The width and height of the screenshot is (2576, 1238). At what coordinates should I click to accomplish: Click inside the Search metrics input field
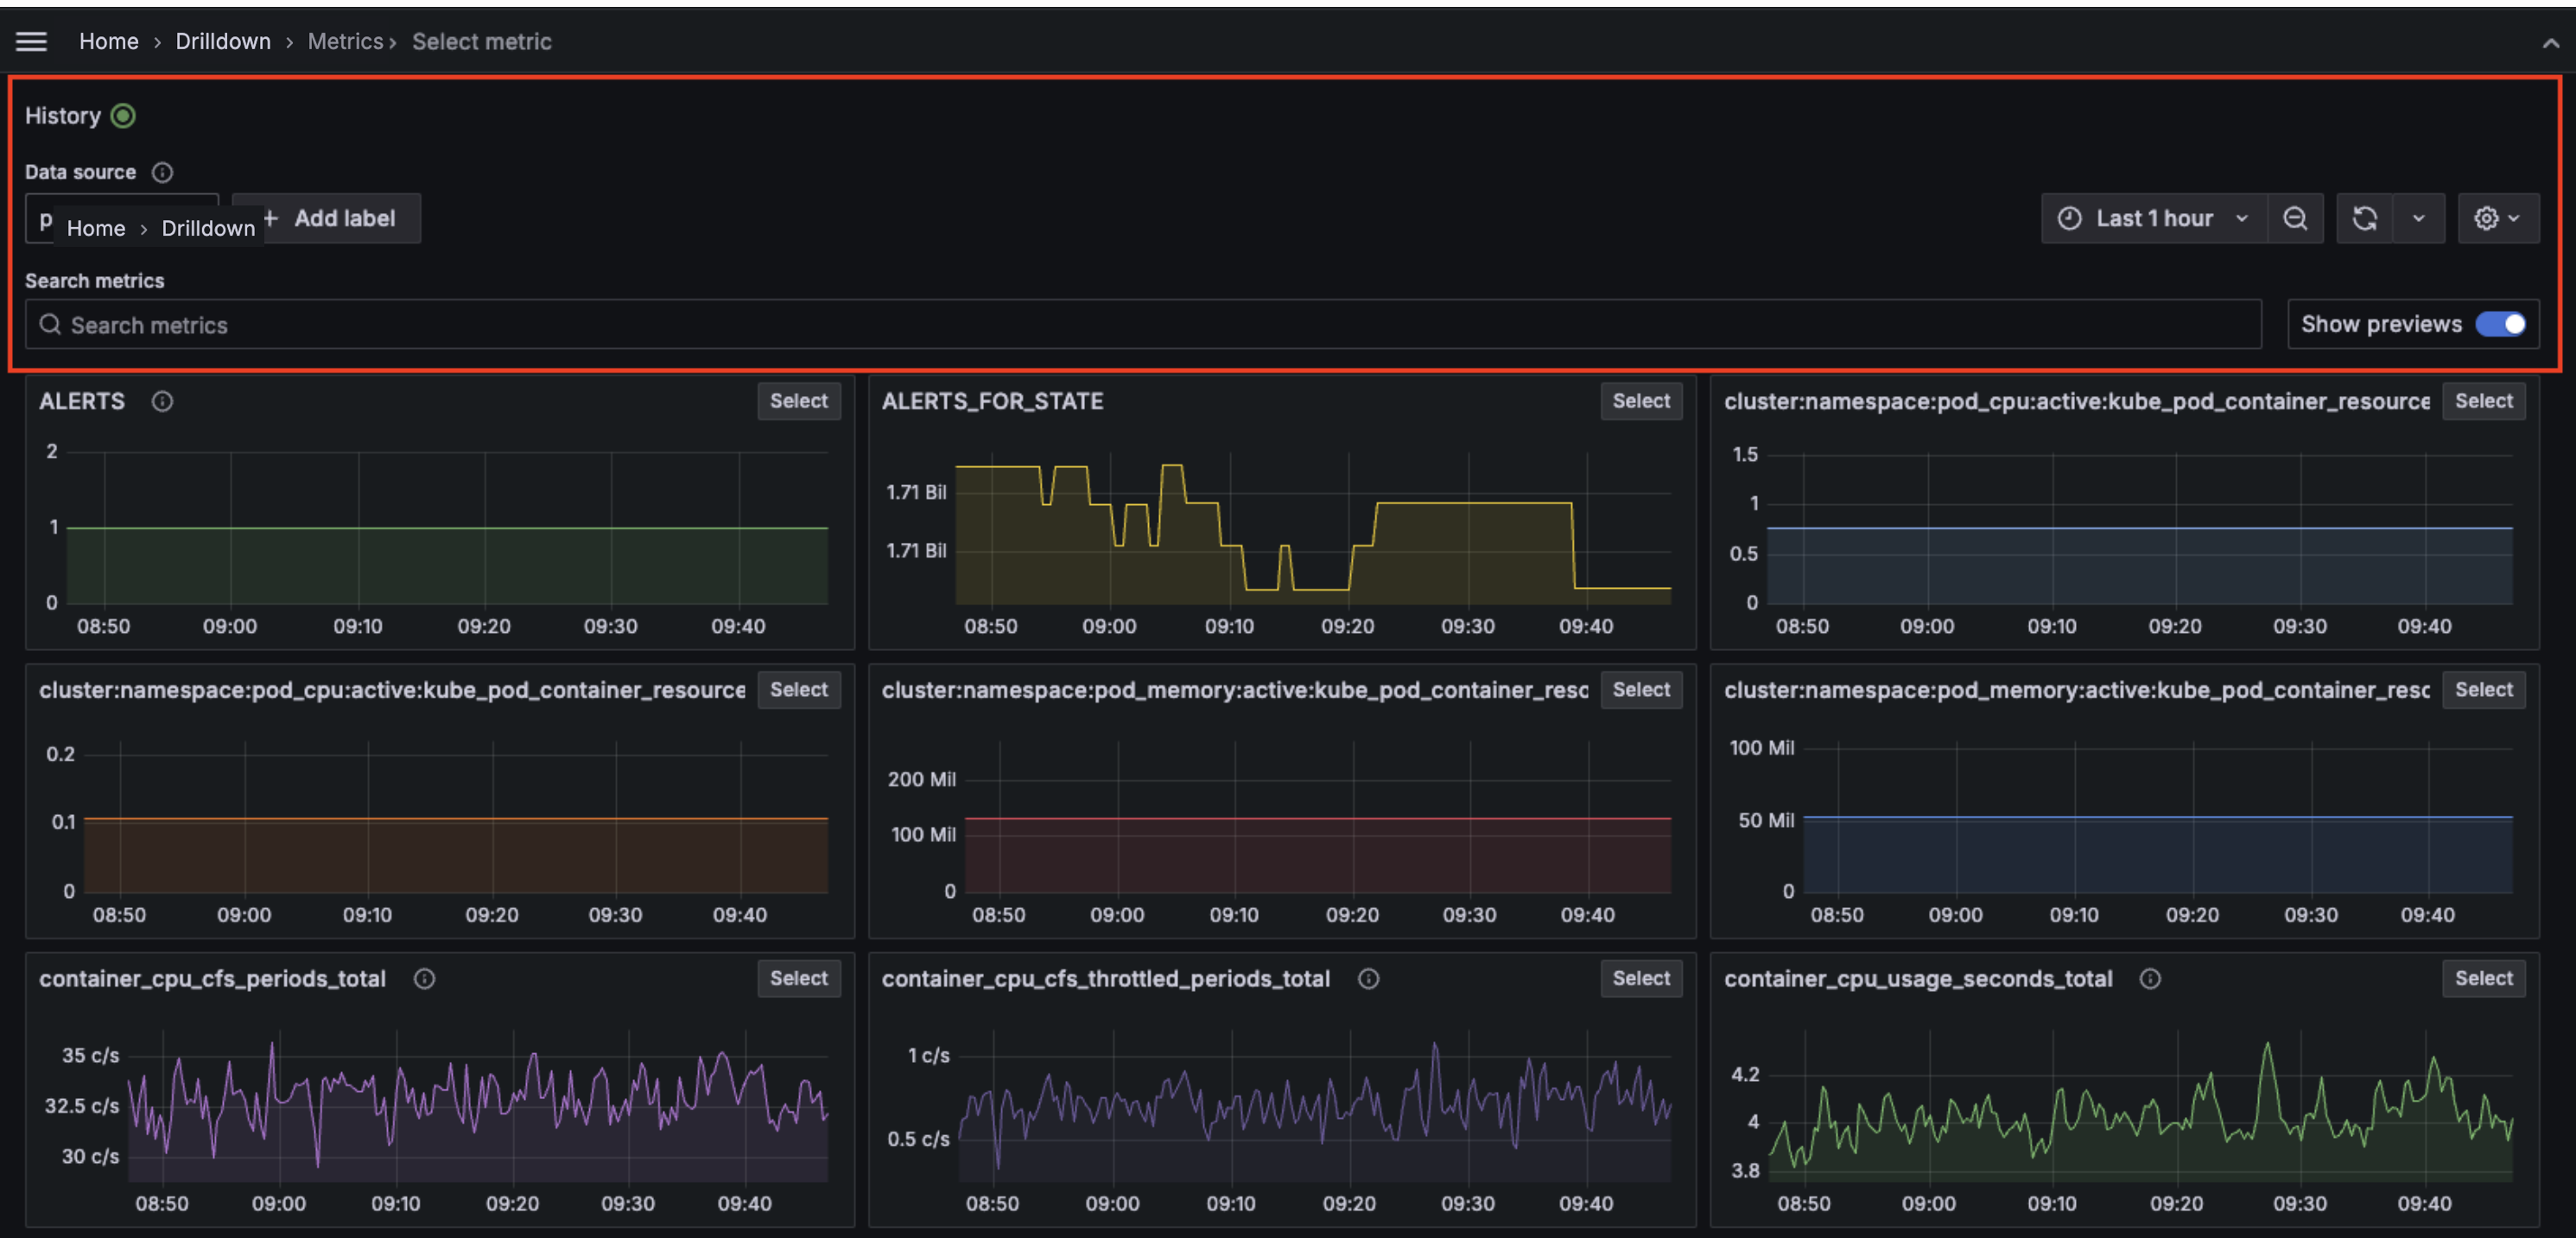pyautogui.click(x=400, y=324)
